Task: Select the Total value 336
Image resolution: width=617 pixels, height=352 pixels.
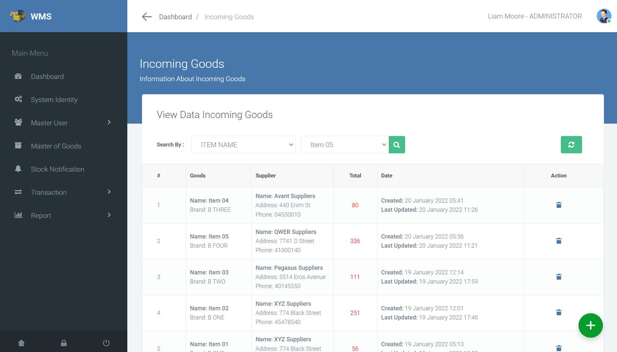Action: tap(355, 241)
